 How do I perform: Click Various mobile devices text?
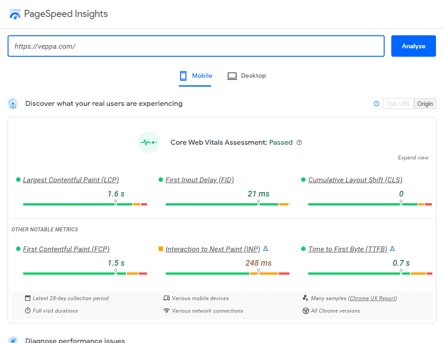tap(200, 298)
